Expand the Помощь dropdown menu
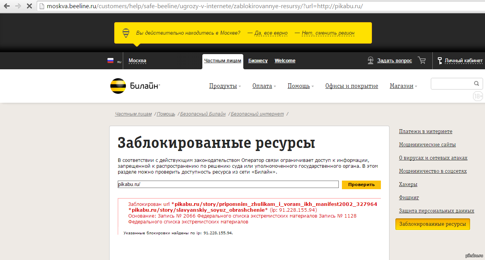This screenshot has height=260, width=485. tap(301, 86)
